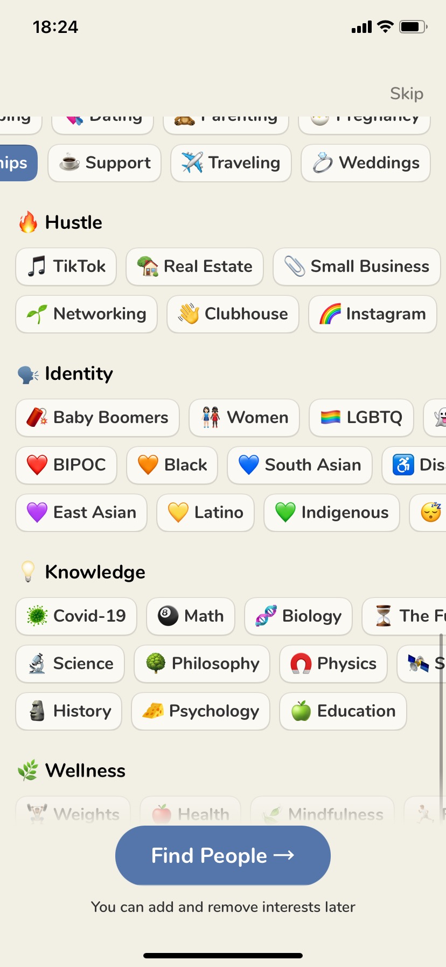Enable the Small Business interest

[357, 267]
